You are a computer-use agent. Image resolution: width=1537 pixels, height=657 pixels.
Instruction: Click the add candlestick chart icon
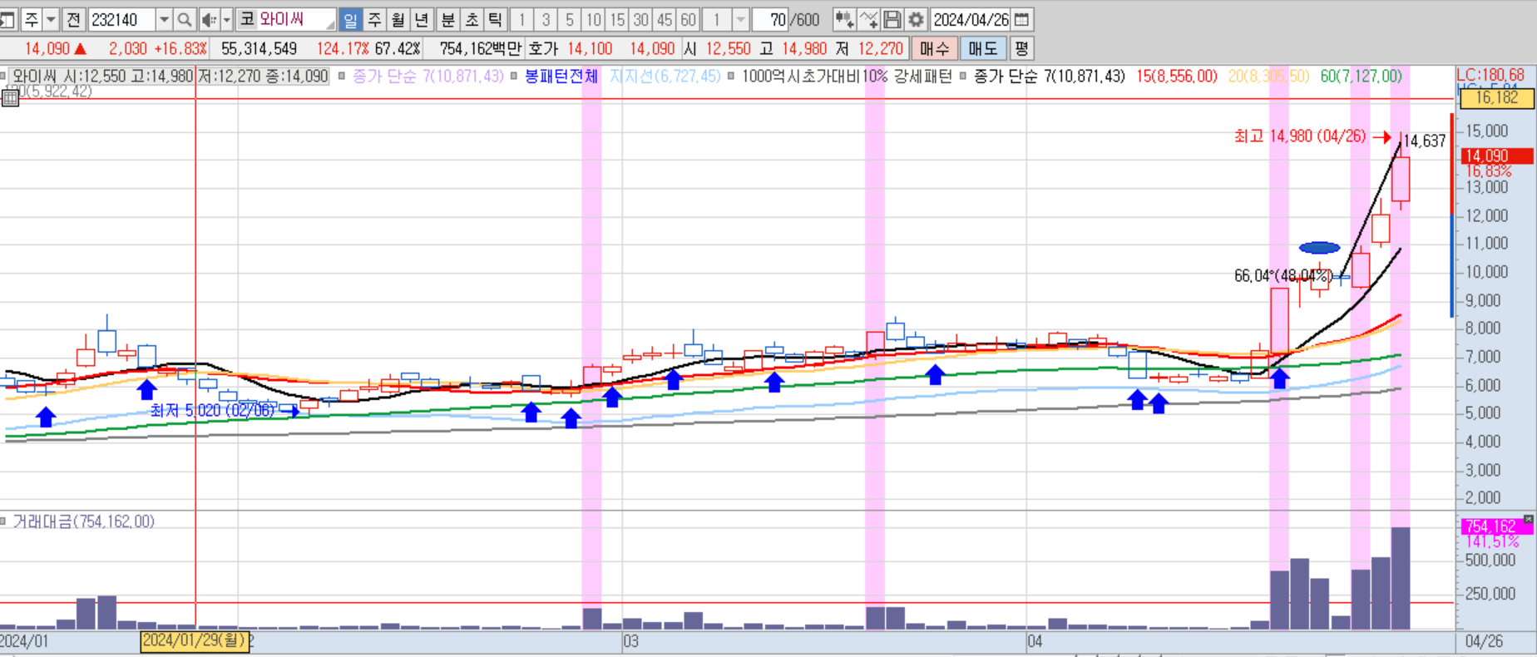[843, 19]
